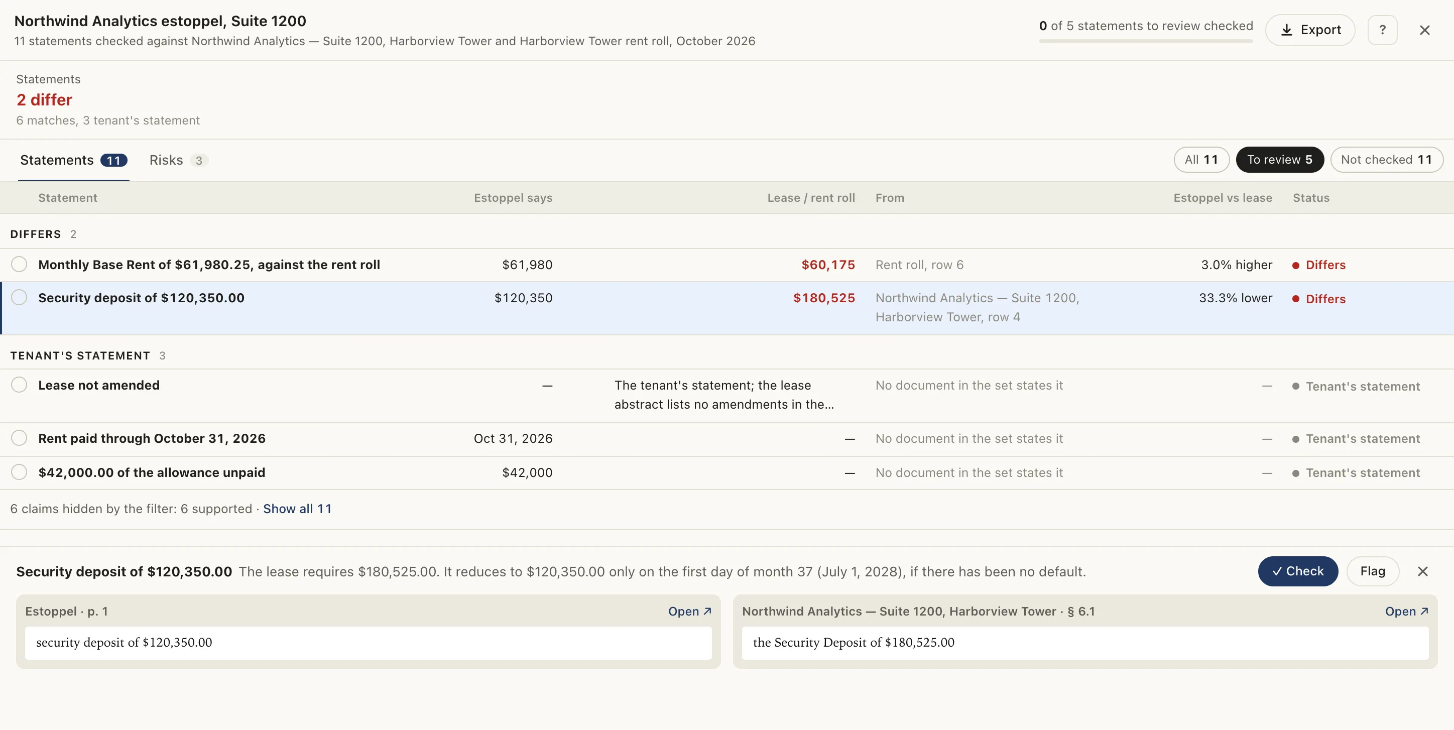Open the Northwind Analytics § 6.1 source
Image resolution: width=1454 pixels, height=730 pixels.
[1406, 612]
